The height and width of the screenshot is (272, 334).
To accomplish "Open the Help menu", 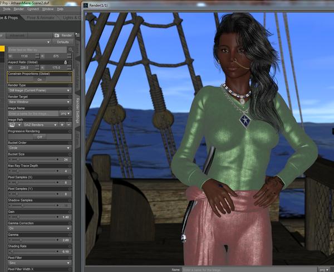I will click(x=60, y=9).
